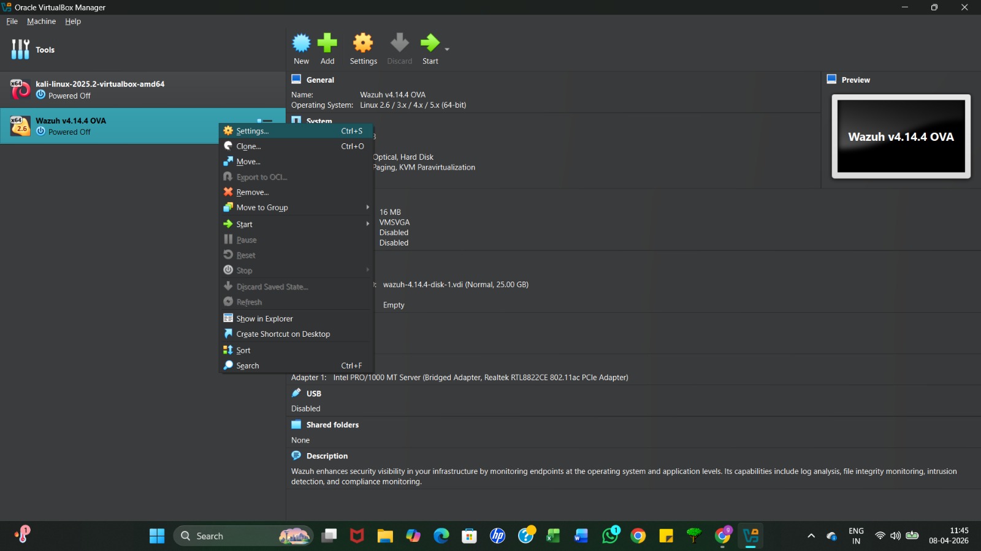Image resolution: width=981 pixels, height=551 pixels.
Task: Click the Wazuh v4.14.4 OVA preview thumbnail
Action: pyautogui.click(x=901, y=137)
